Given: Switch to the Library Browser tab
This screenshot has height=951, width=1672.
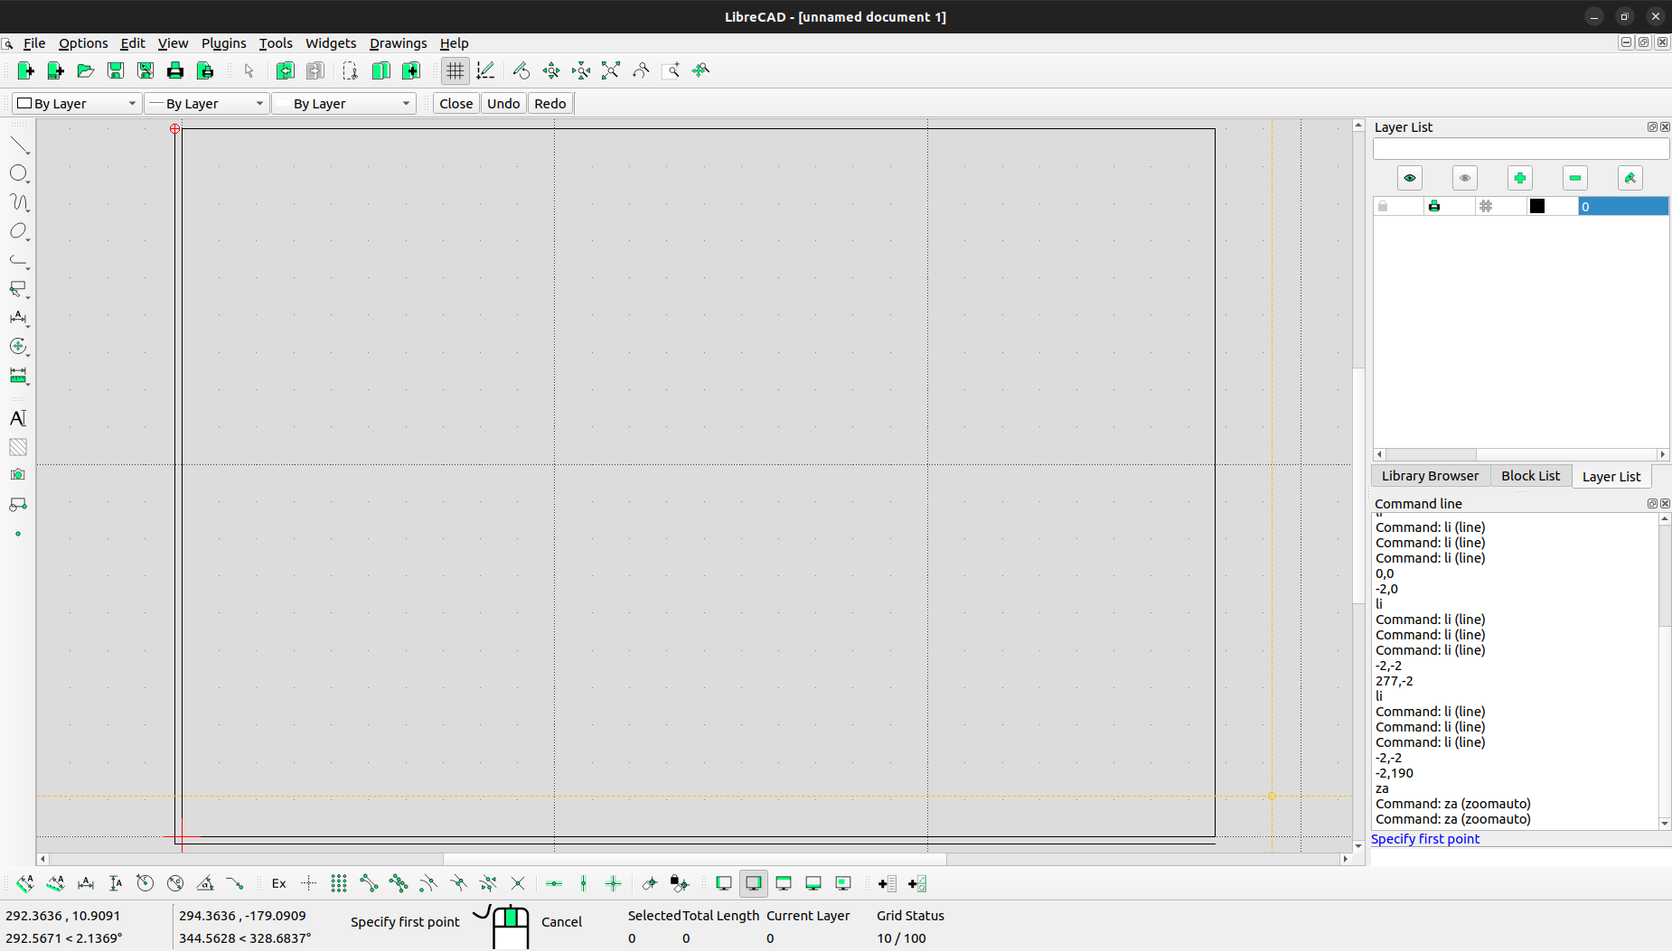Looking at the screenshot, I should pos(1430,476).
